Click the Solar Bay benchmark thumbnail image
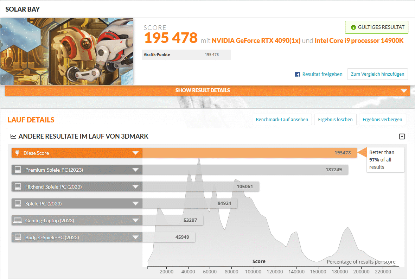The height and width of the screenshot is (279, 415). pyautogui.click(x=67, y=51)
